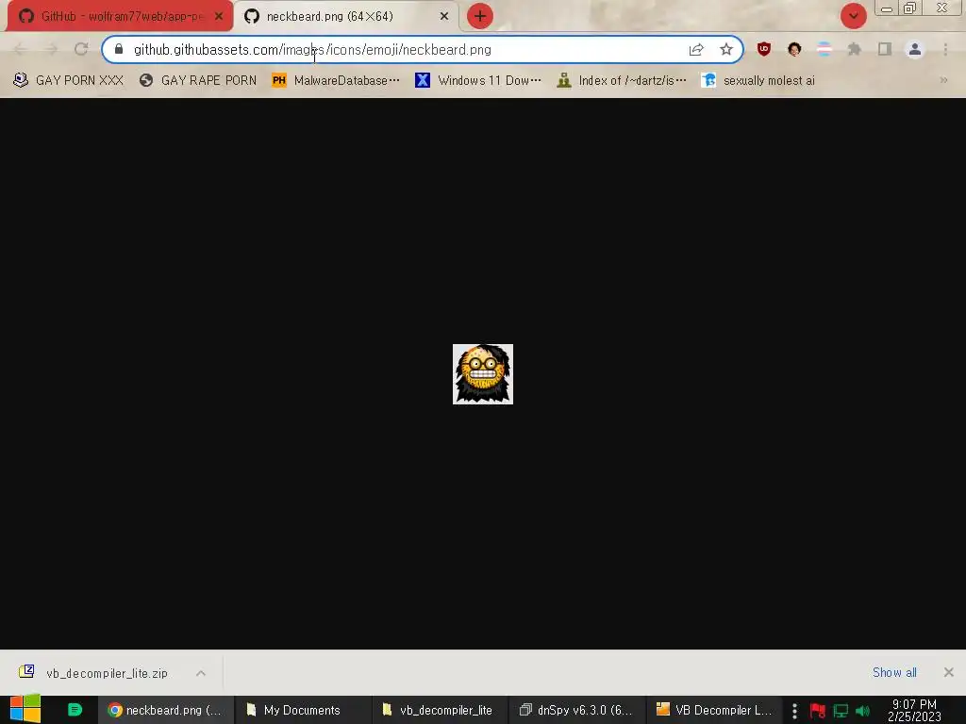
Task: Click the round face avatar extension icon
Action: 794,49
